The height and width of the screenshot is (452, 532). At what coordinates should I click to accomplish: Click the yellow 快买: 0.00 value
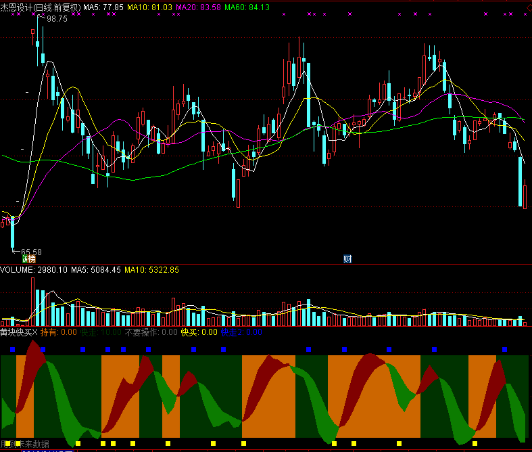click(199, 332)
